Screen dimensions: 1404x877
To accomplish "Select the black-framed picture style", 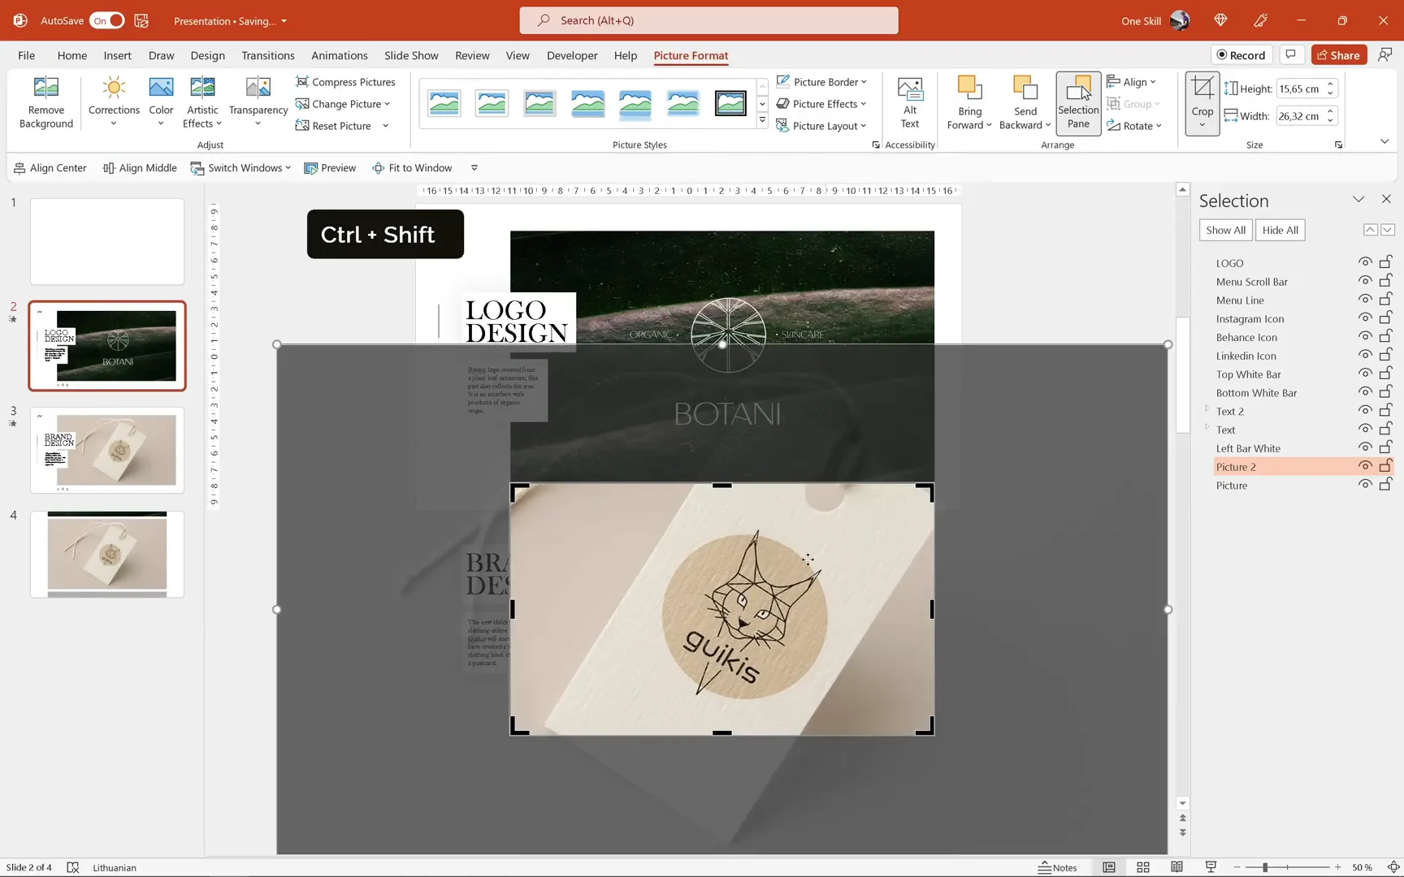I will (x=730, y=103).
